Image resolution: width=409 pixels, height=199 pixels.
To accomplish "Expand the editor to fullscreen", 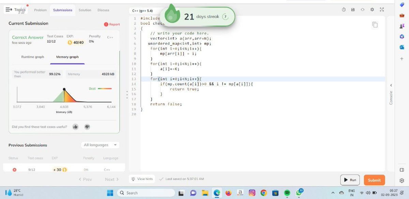I will point(382,10).
